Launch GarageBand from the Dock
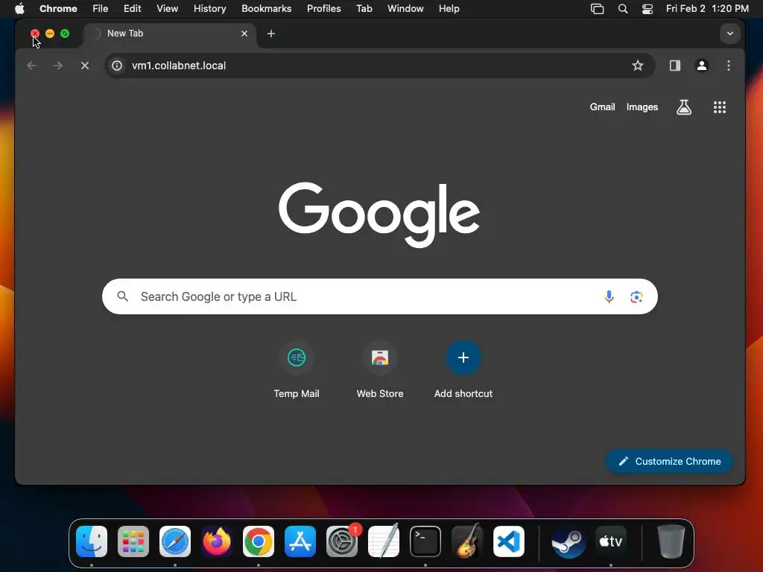Image resolution: width=763 pixels, height=572 pixels. (467, 541)
